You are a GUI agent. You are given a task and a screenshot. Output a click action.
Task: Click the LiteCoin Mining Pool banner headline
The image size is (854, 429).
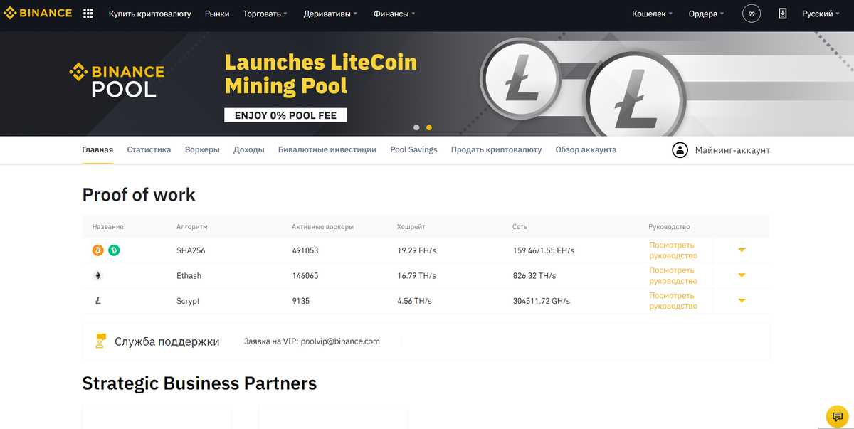click(x=321, y=74)
